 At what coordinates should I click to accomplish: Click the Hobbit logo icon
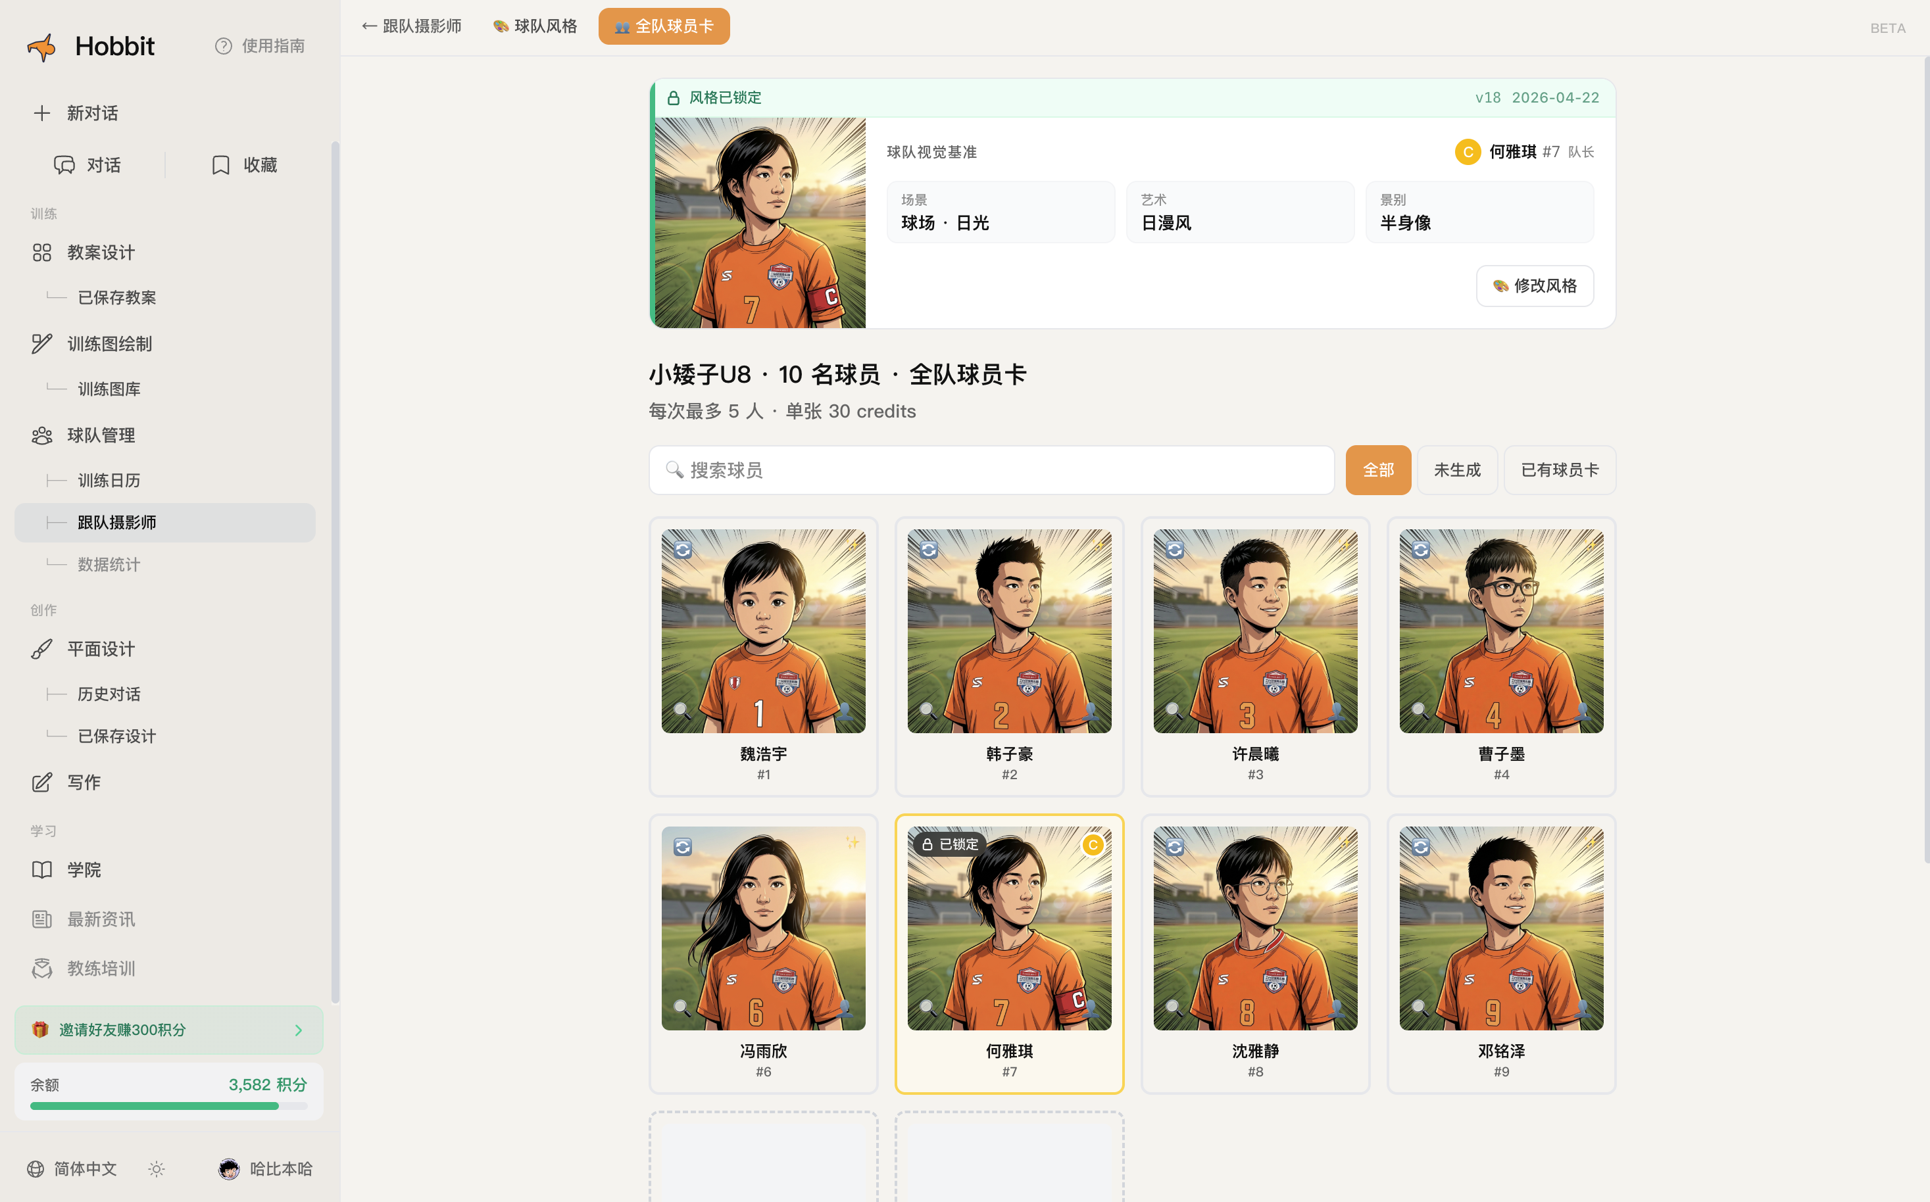tap(42, 46)
